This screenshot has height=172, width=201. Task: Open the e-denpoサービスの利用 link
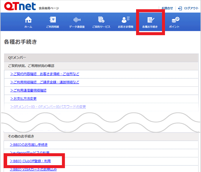point(29,153)
